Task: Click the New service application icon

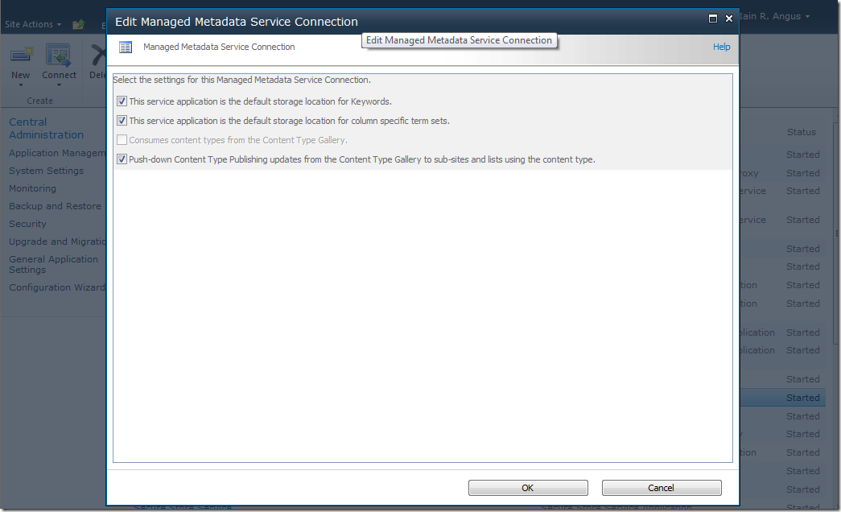Action: pyautogui.click(x=22, y=56)
